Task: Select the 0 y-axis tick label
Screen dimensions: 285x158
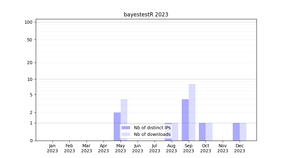Action: pyautogui.click(x=31, y=141)
